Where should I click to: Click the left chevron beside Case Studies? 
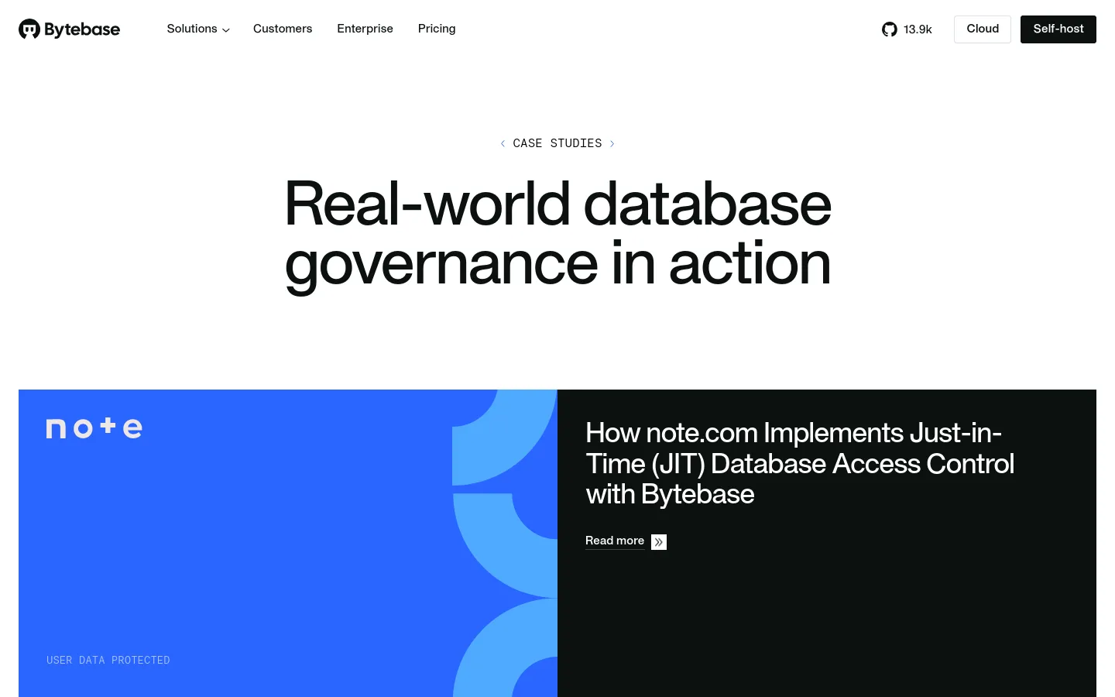503,143
